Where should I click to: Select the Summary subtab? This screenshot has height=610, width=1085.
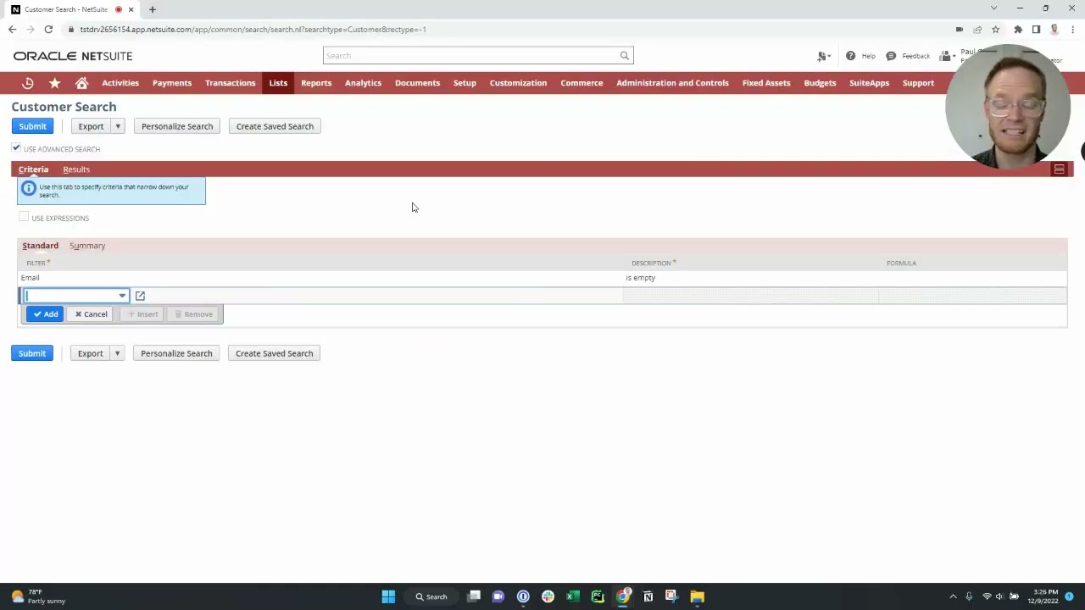click(x=87, y=246)
